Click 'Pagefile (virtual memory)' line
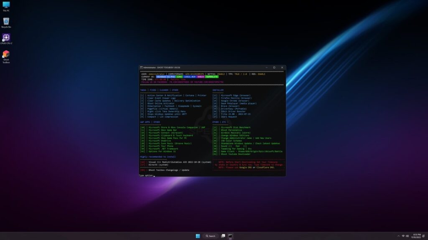 [159, 109]
